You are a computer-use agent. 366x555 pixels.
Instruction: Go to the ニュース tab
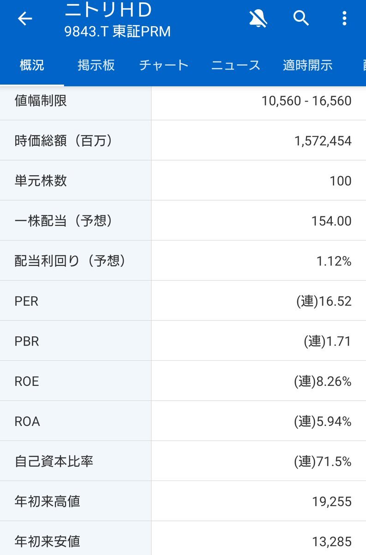[x=236, y=65]
